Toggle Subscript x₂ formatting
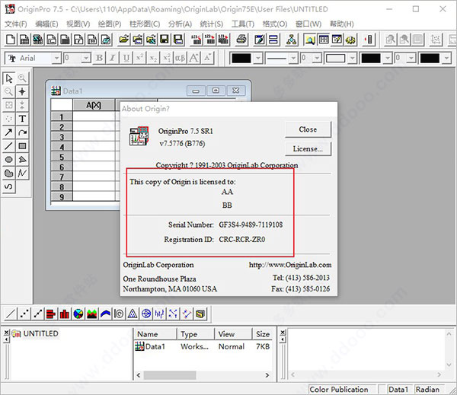This screenshot has height=395, width=457. coord(153,58)
